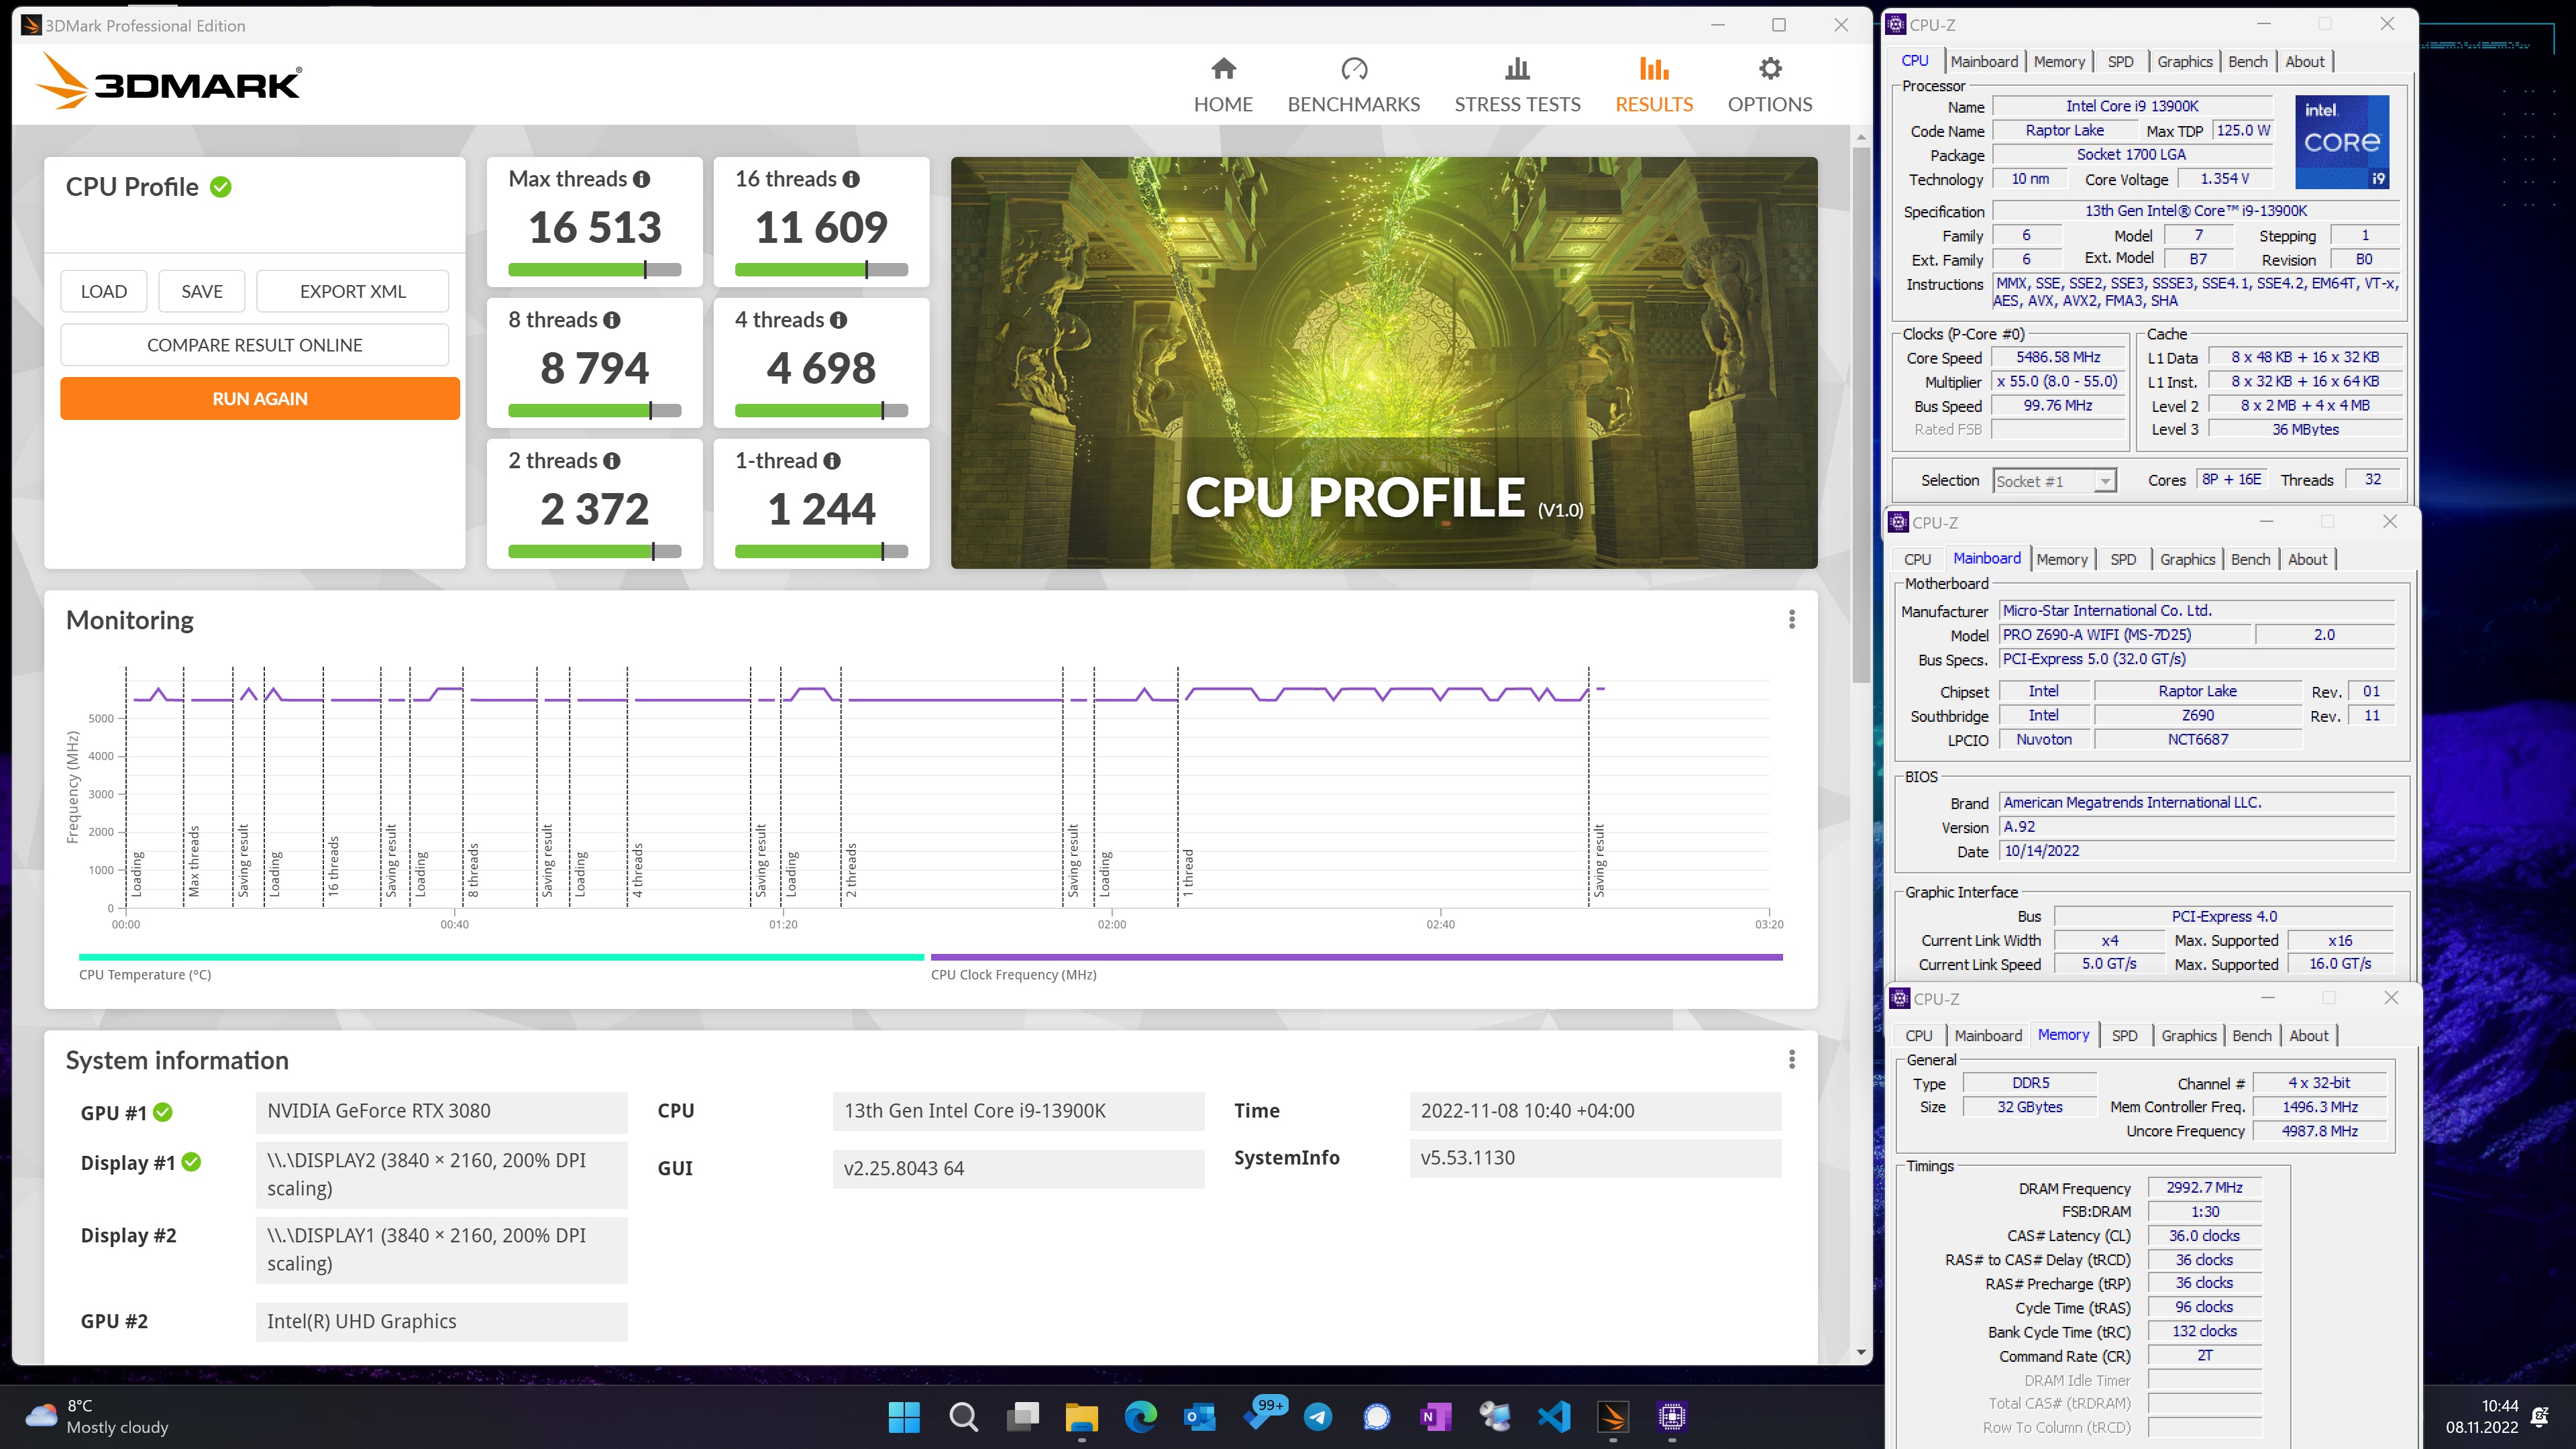Open the Options gear icon
Viewport: 2576px width, 1449px height.
[x=1769, y=69]
